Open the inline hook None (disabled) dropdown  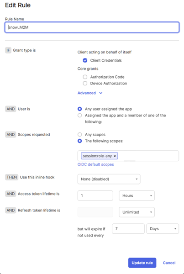109,179
